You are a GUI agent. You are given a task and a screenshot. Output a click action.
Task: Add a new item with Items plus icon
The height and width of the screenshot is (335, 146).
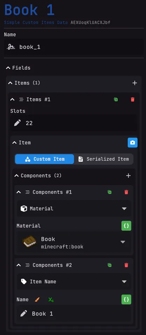click(x=135, y=83)
